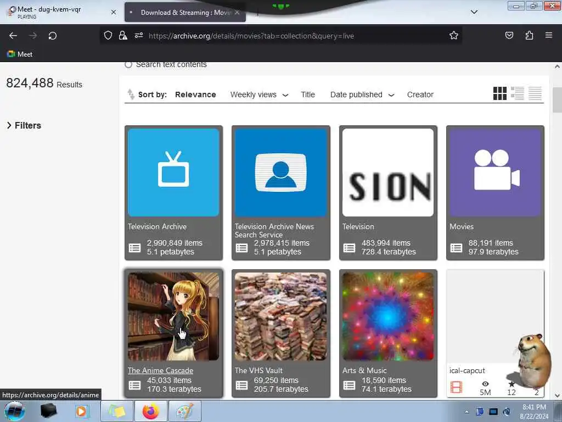Switch to extended list view icon

[517, 93]
